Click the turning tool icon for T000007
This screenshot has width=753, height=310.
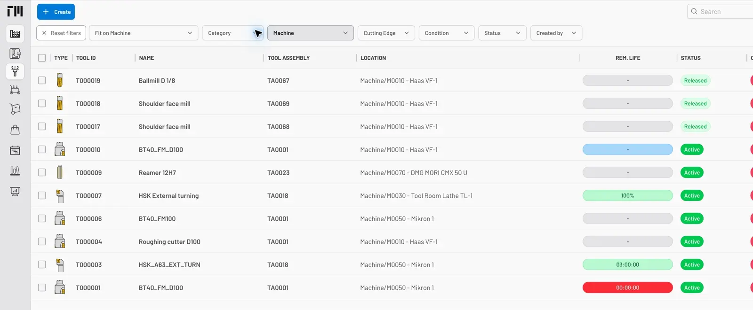tap(60, 195)
